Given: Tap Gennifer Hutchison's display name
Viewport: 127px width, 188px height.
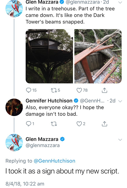Looking at the screenshot, I should coord(49,101).
